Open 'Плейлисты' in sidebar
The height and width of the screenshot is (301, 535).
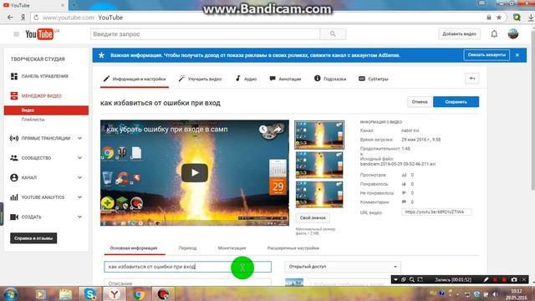33,120
